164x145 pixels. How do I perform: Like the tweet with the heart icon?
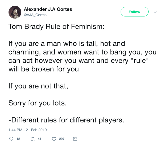(54, 139)
